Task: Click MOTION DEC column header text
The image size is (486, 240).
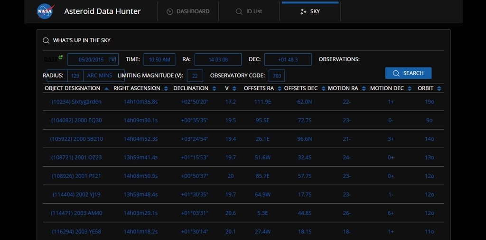Action: (x=387, y=88)
